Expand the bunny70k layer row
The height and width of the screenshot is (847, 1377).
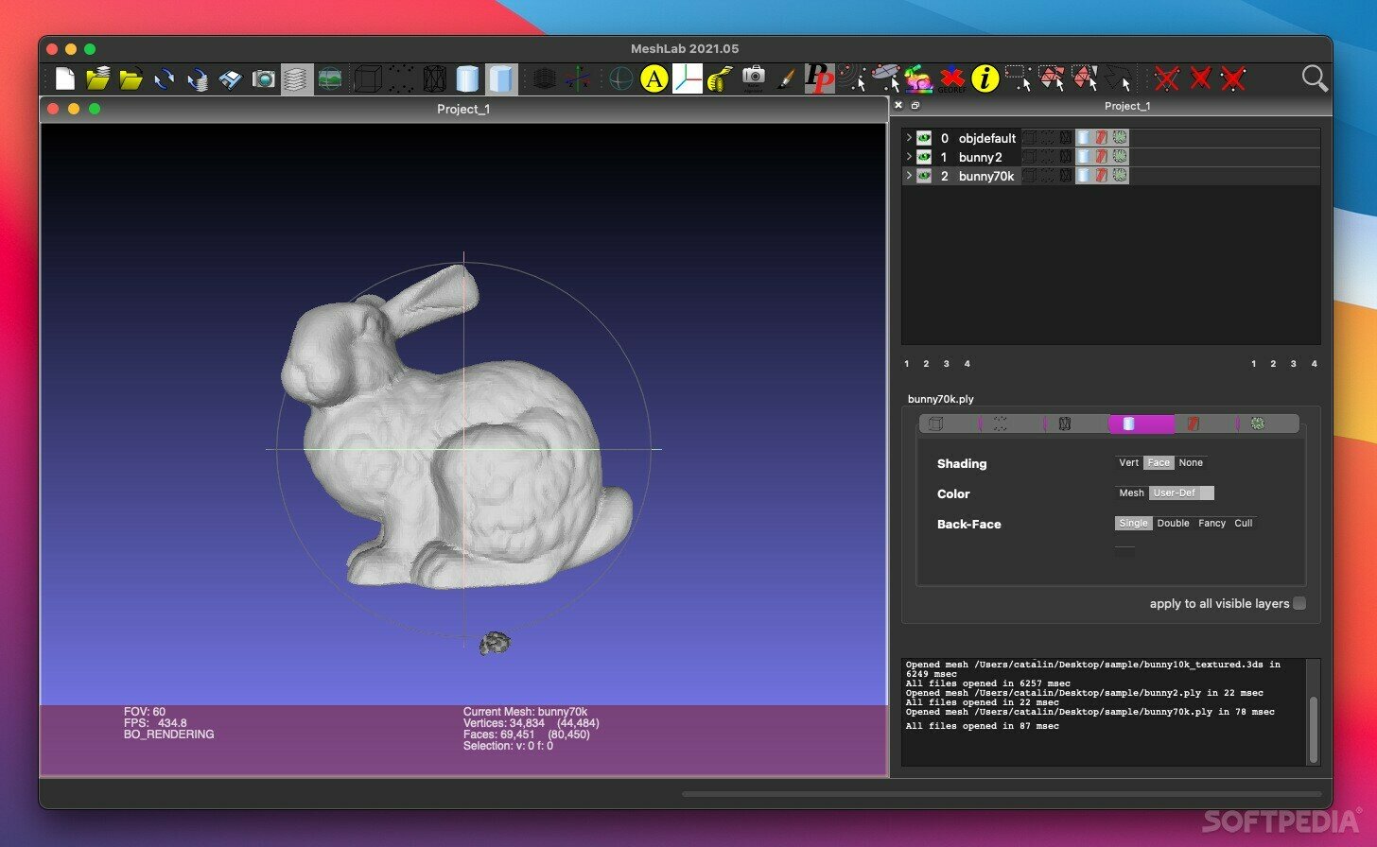[909, 176]
